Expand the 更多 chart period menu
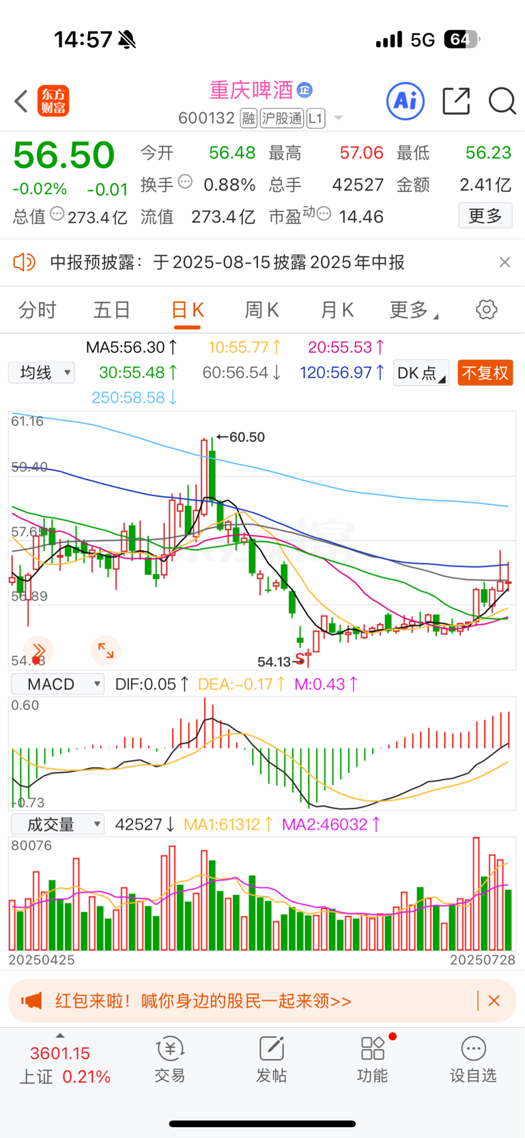This screenshot has height=1138, width=525. [413, 310]
